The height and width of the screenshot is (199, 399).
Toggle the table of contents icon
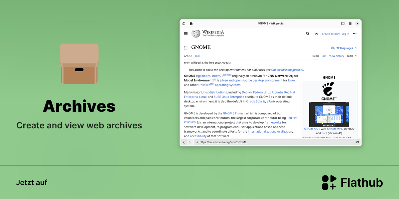click(186, 48)
